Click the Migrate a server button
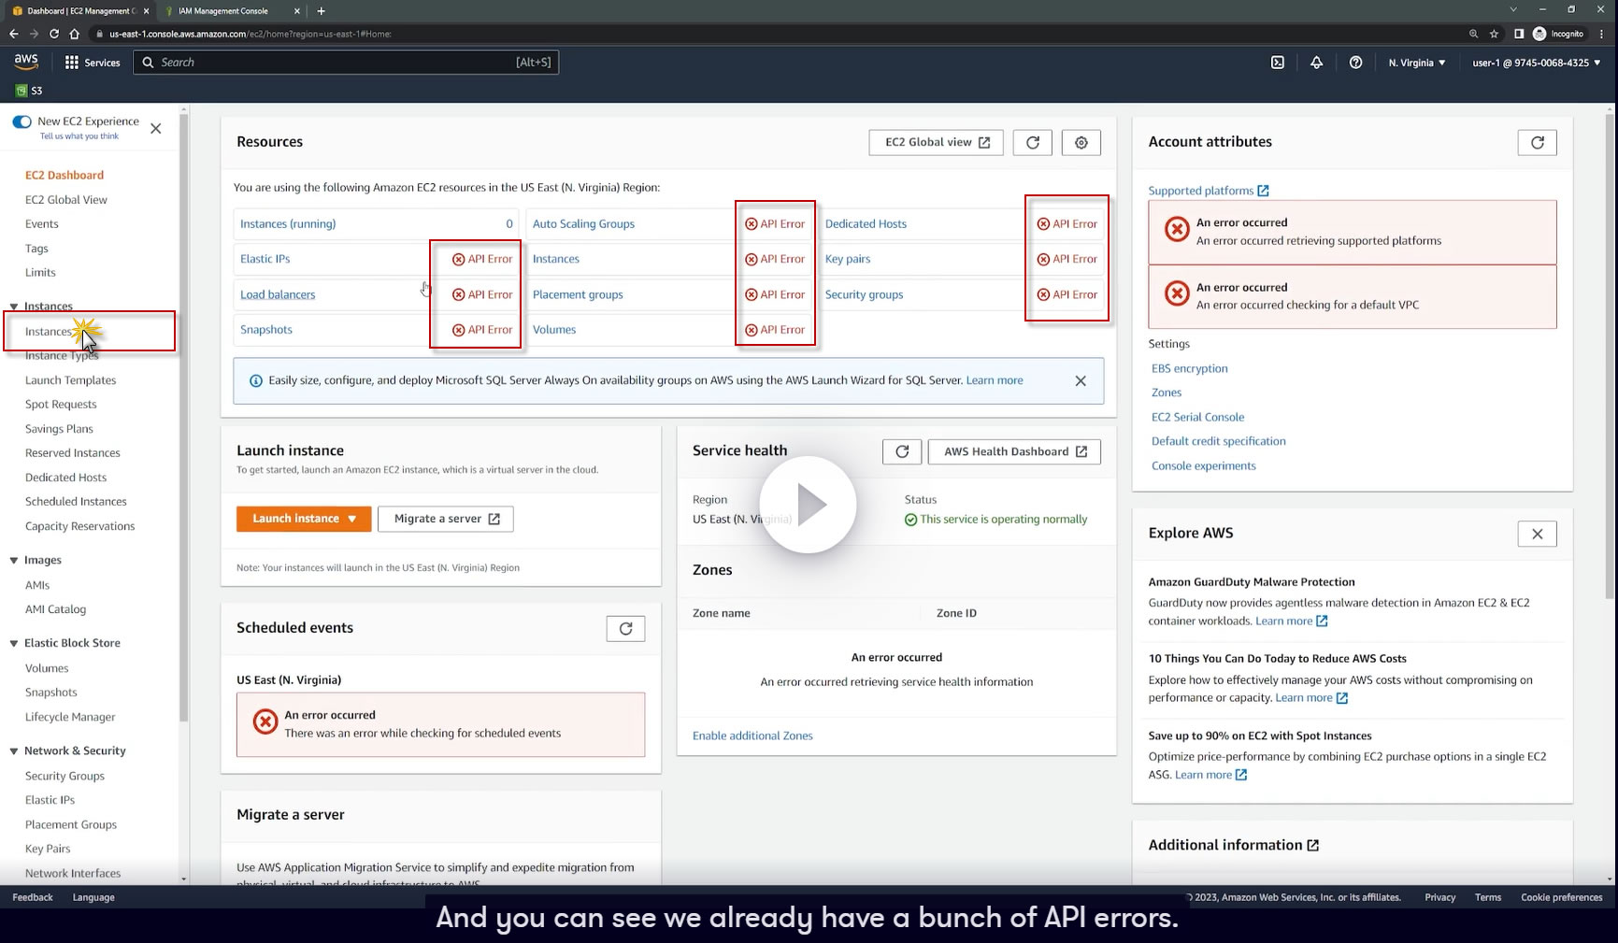This screenshot has height=943, width=1618. 446,519
